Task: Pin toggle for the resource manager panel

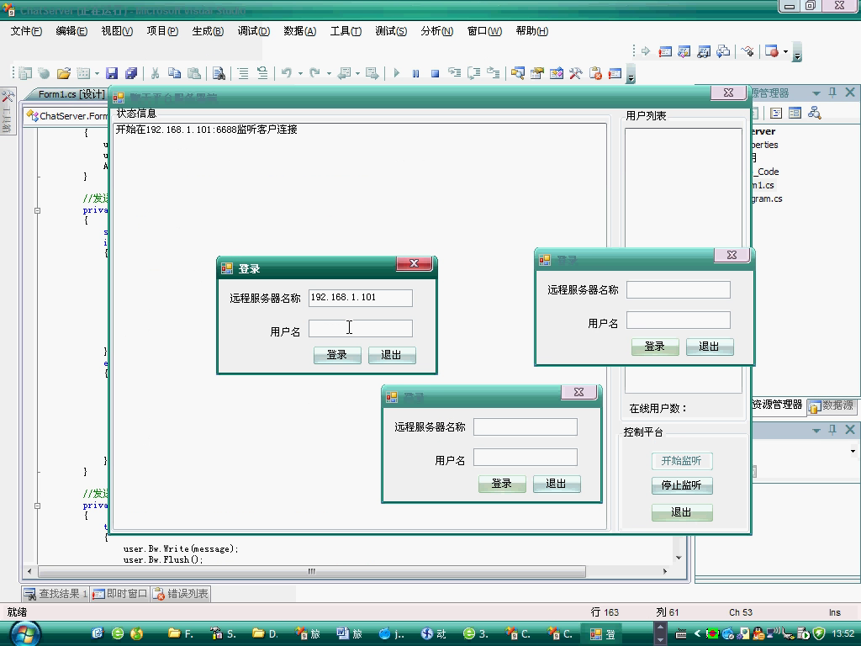Action: [832, 93]
